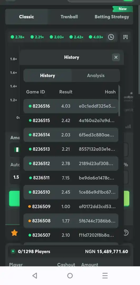Click the 2.78x recent result chip
The height and width of the screenshot is (285, 140).
(x=18, y=37)
